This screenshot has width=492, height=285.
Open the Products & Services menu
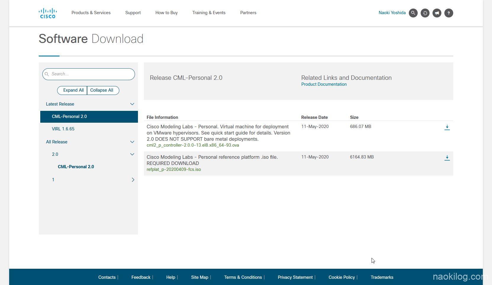coord(91,13)
